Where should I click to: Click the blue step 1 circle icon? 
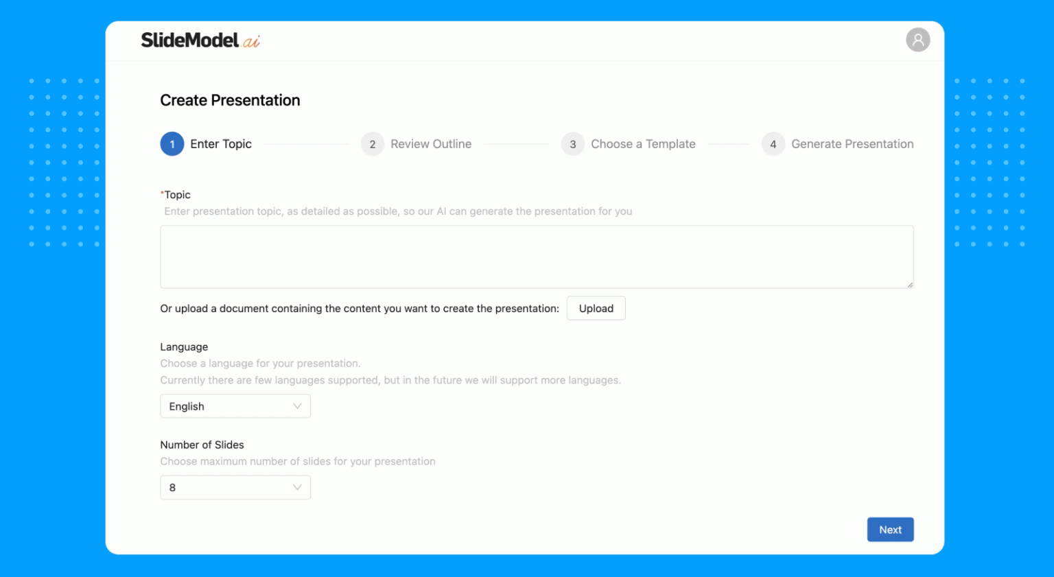(x=172, y=144)
